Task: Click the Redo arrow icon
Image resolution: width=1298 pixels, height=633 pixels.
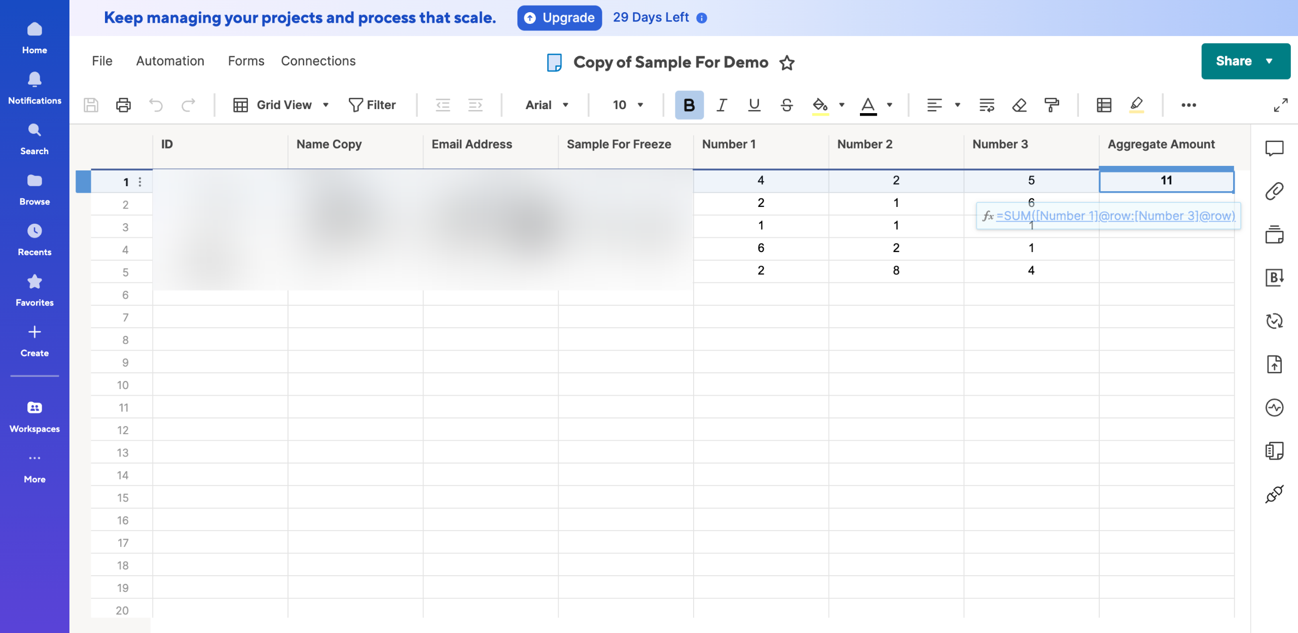Action: pos(188,105)
